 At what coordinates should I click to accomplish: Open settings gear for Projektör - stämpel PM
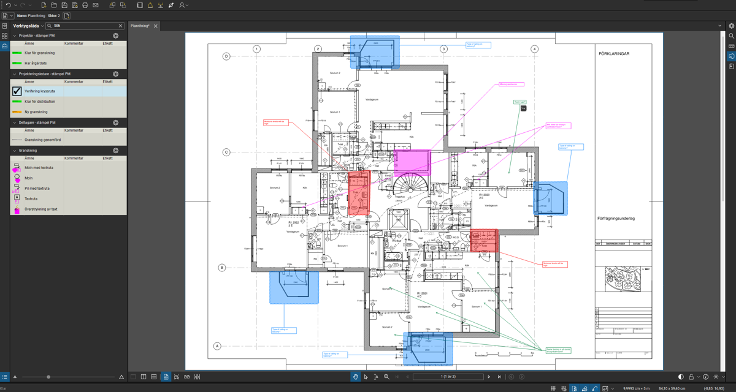pyautogui.click(x=115, y=36)
